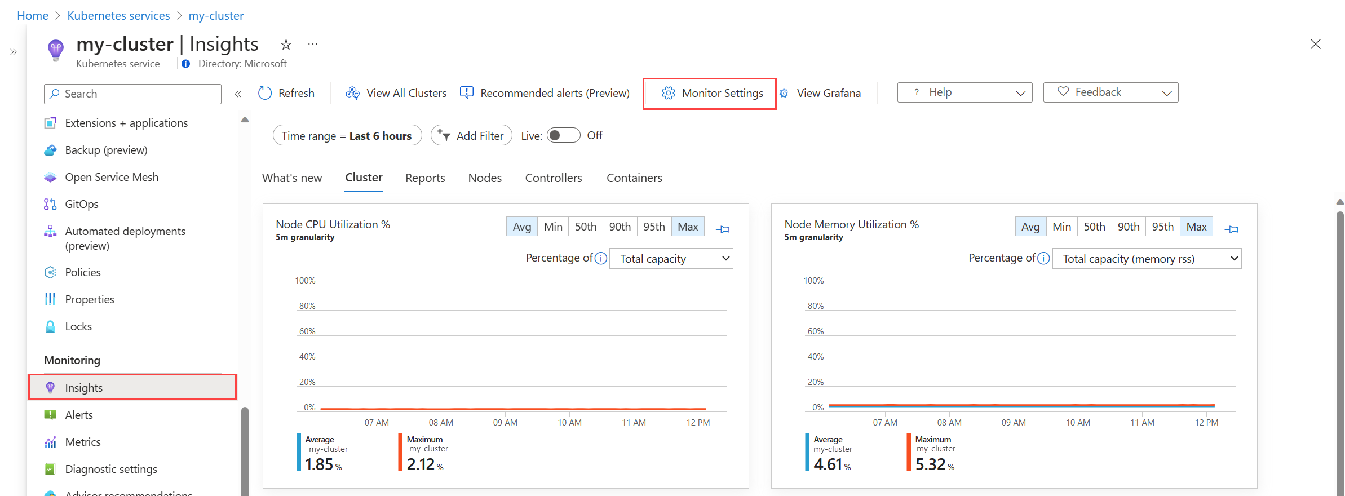Expand the Help dropdown
Image resolution: width=1345 pixels, height=496 pixels.
(x=964, y=92)
